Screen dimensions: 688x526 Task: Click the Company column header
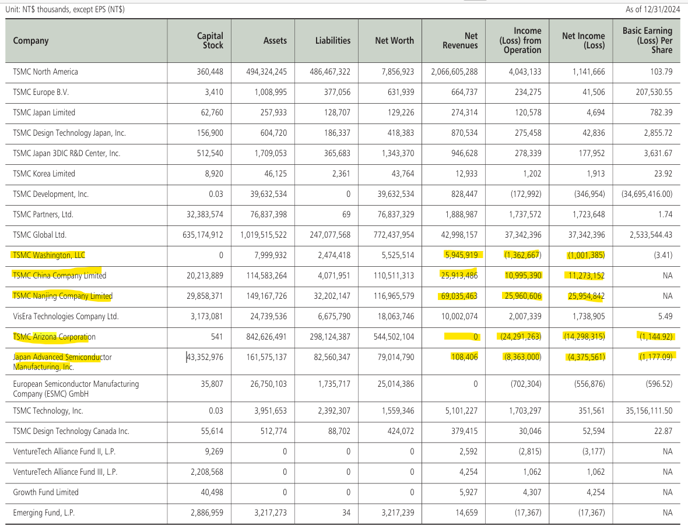pos(31,41)
